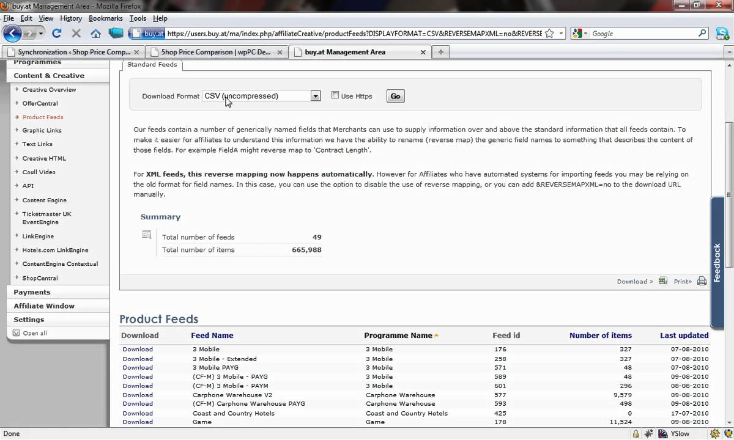Screen dimensions: 734x440
Task: Open the Google search engine selector dropdown
Action: (x=585, y=34)
